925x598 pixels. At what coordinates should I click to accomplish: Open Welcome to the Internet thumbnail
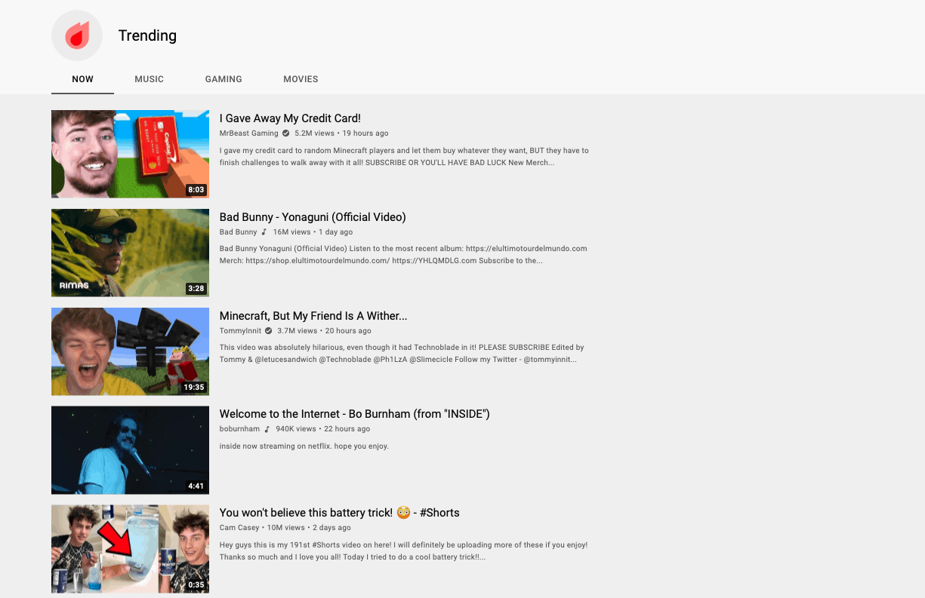click(130, 450)
